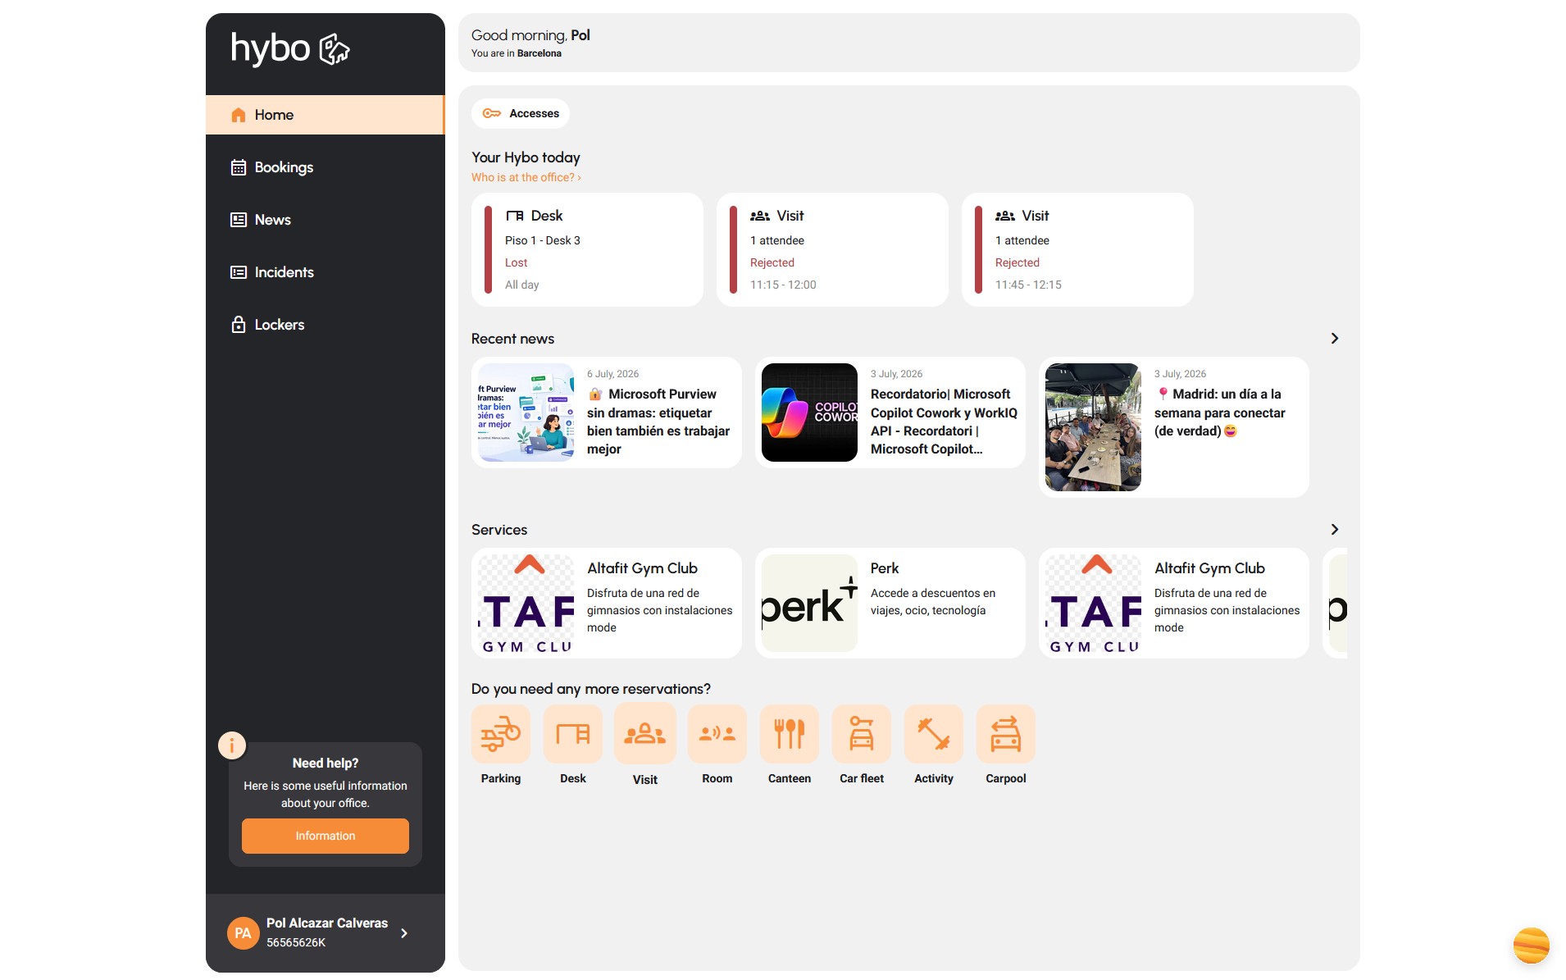The image size is (1566, 980).
Task: Click the Information button
Action: pos(325,836)
